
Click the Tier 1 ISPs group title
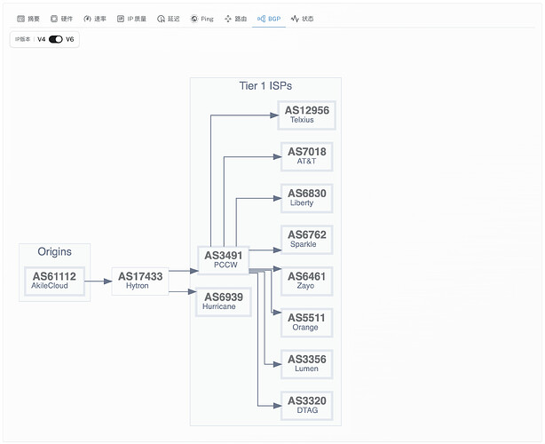265,86
